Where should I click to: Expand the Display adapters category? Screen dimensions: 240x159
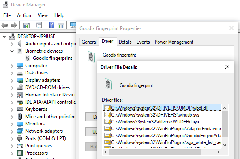pyautogui.click(x=12, y=81)
